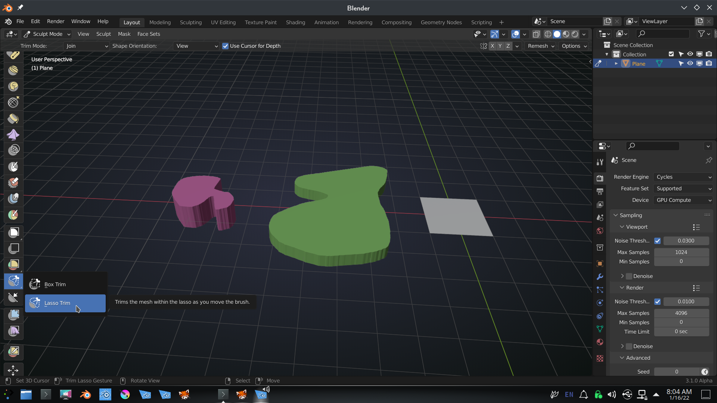Toggle X-ray display in viewport header
The height and width of the screenshot is (403, 717).
536,34
